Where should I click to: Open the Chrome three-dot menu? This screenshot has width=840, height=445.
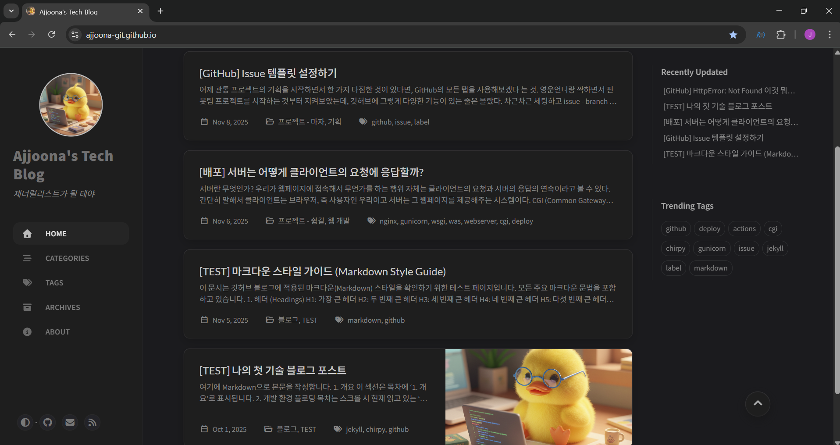[829, 35]
